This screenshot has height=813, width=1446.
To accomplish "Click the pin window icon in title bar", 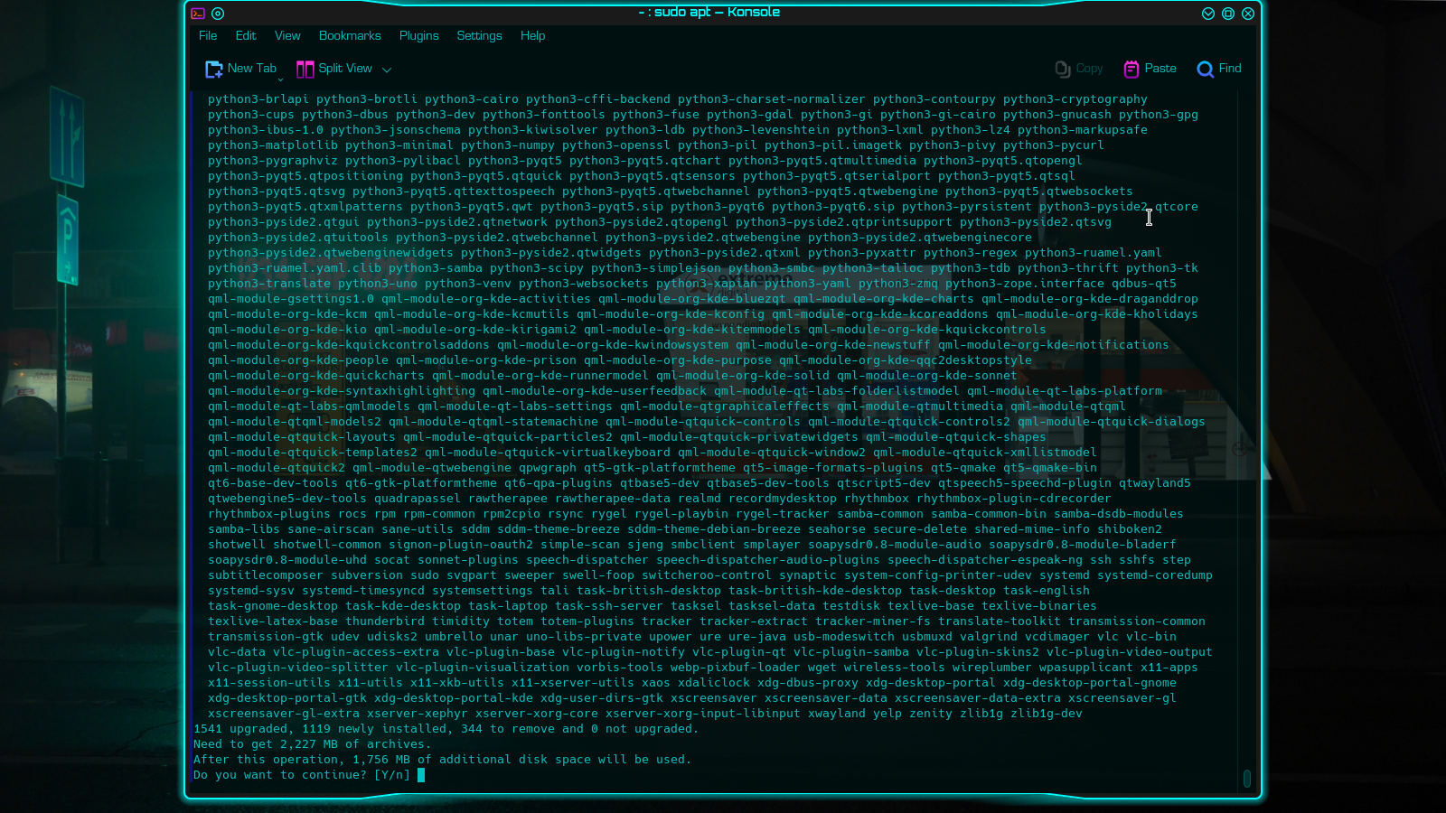I will tap(218, 14).
